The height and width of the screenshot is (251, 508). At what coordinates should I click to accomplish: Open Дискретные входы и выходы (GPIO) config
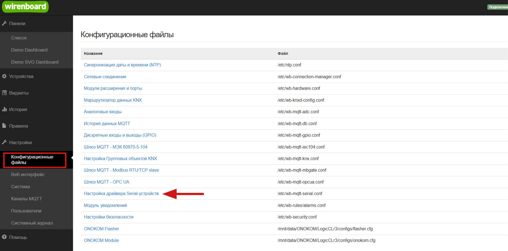(x=120, y=135)
